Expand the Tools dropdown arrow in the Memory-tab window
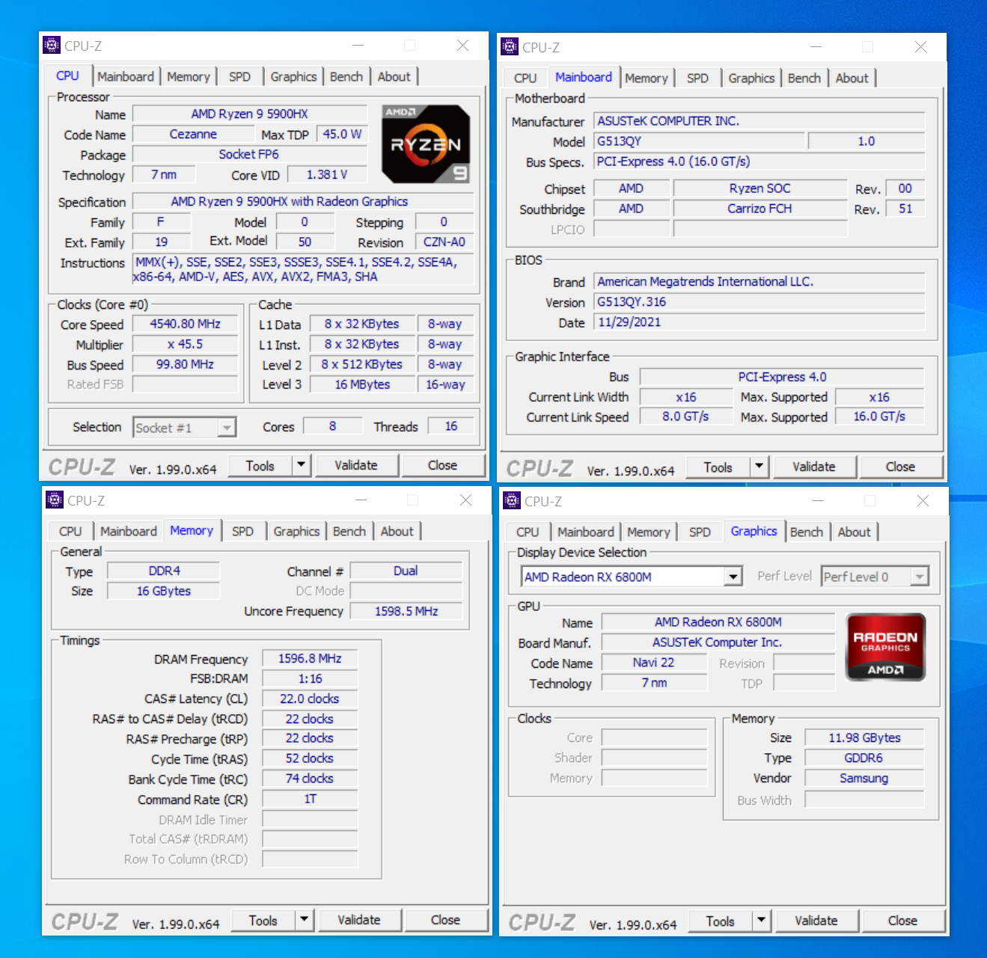 [x=304, y=920]
